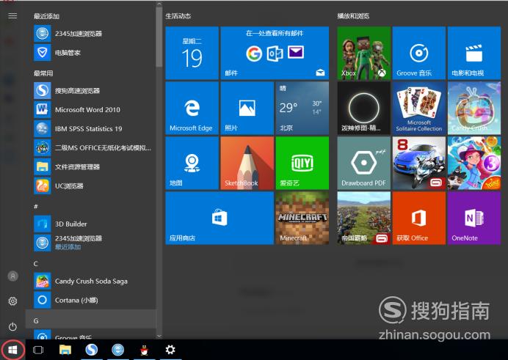Click app list scrollbar up arrow
The height and width of the screenshot is (360, 508).
(x=159, y=4)
